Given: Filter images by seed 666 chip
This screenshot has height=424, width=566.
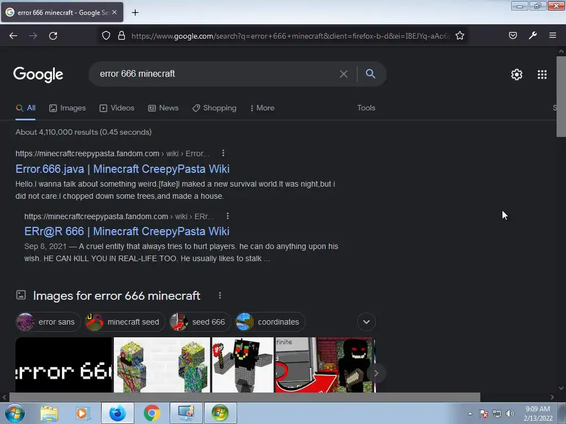Looking at the screenshot, I should [200, 322].
